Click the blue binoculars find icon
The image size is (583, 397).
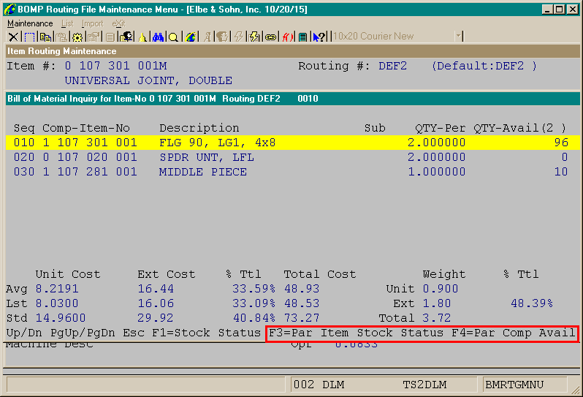tap(158, 37)
